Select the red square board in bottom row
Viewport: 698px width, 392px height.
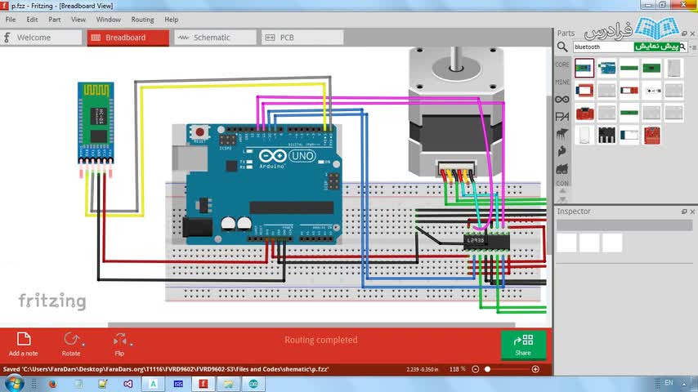coord(651,135)
